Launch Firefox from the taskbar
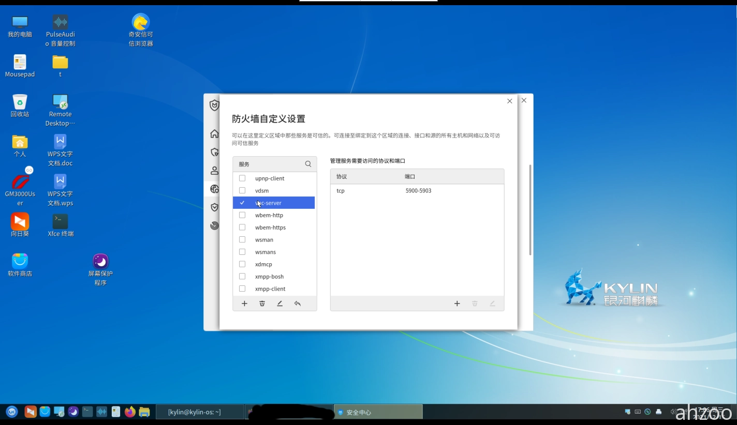 tap(129, 412)
